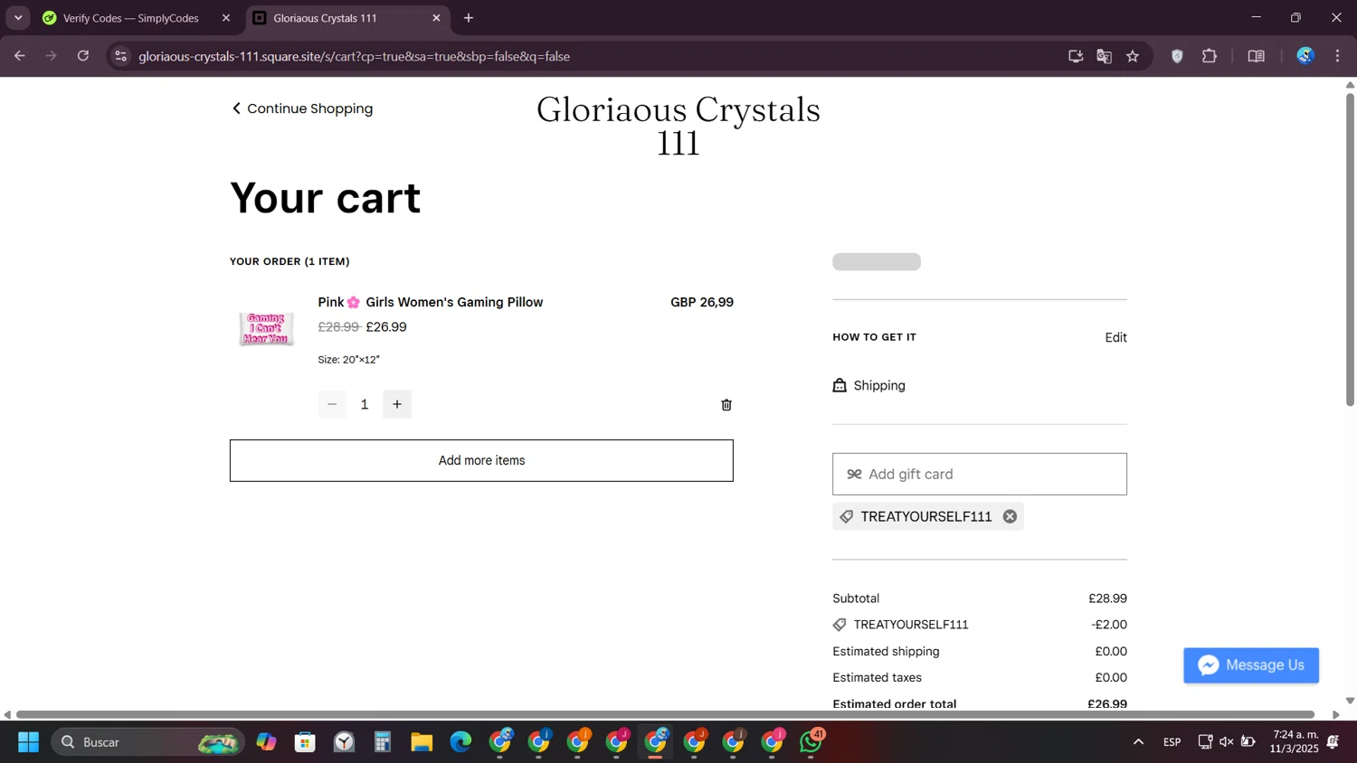Open the Chrome profile avatar
This screenshot has height=763, width=1357.
1305,56
